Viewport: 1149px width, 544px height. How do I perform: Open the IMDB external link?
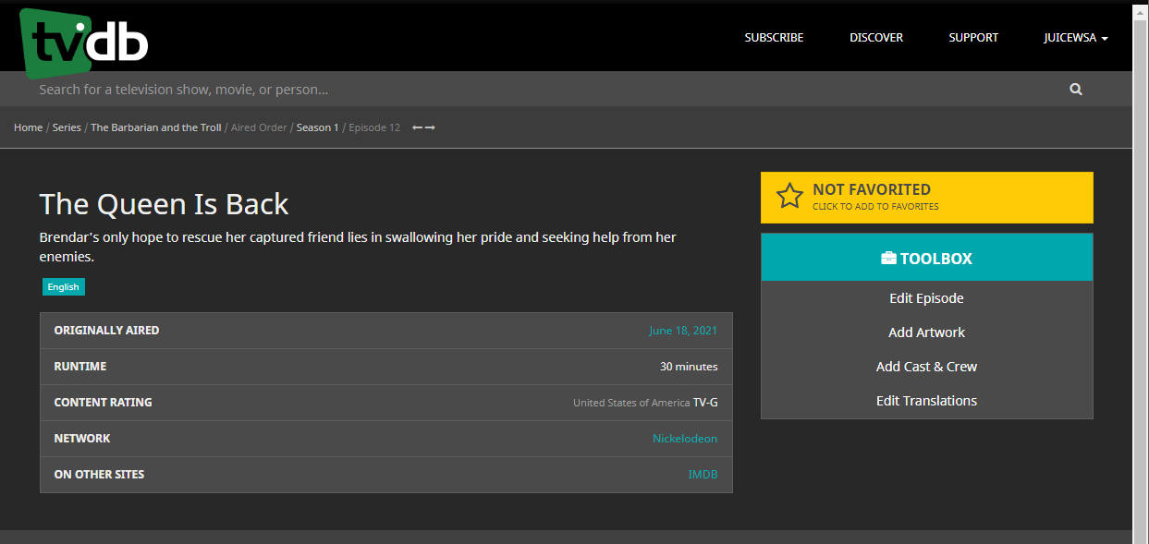pyautogui.click(x=703, y=475)
